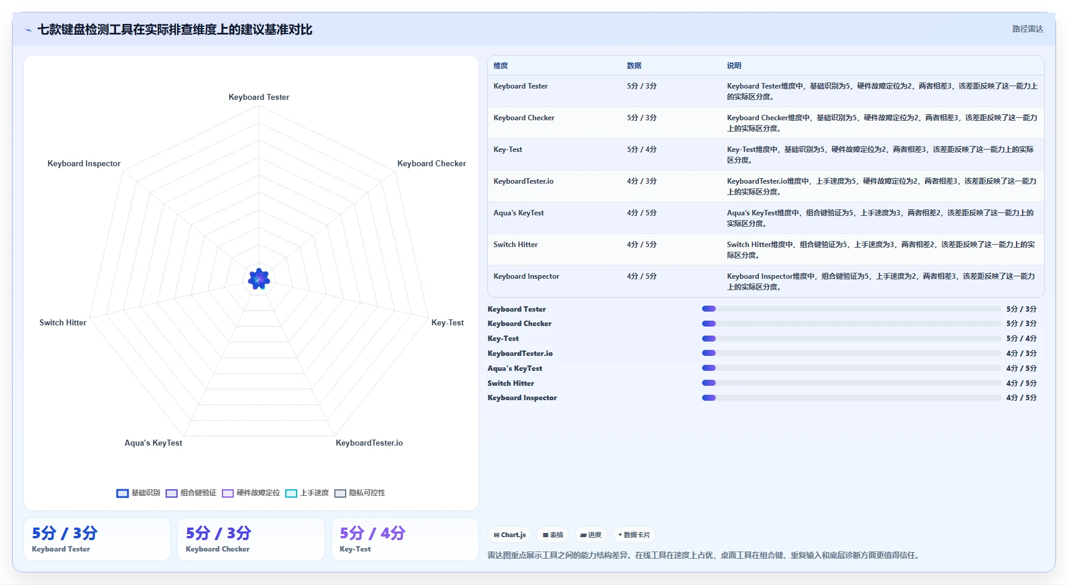1068x585 pixels.
Task: Click the KeyboardTester.io progress bar
Action: tap(852, 353)
